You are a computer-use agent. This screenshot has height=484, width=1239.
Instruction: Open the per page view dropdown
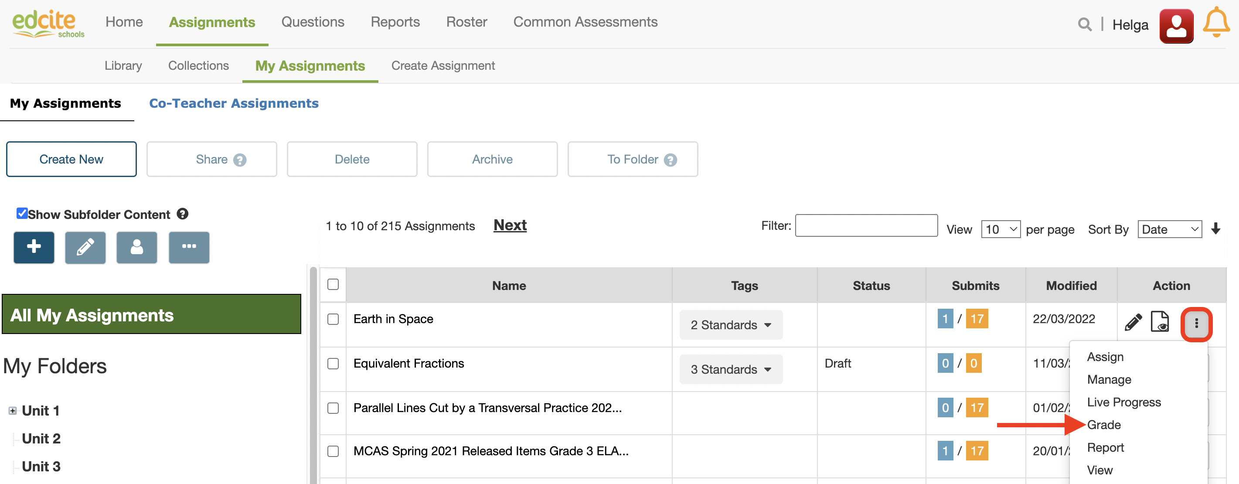tap(1000, 229)
